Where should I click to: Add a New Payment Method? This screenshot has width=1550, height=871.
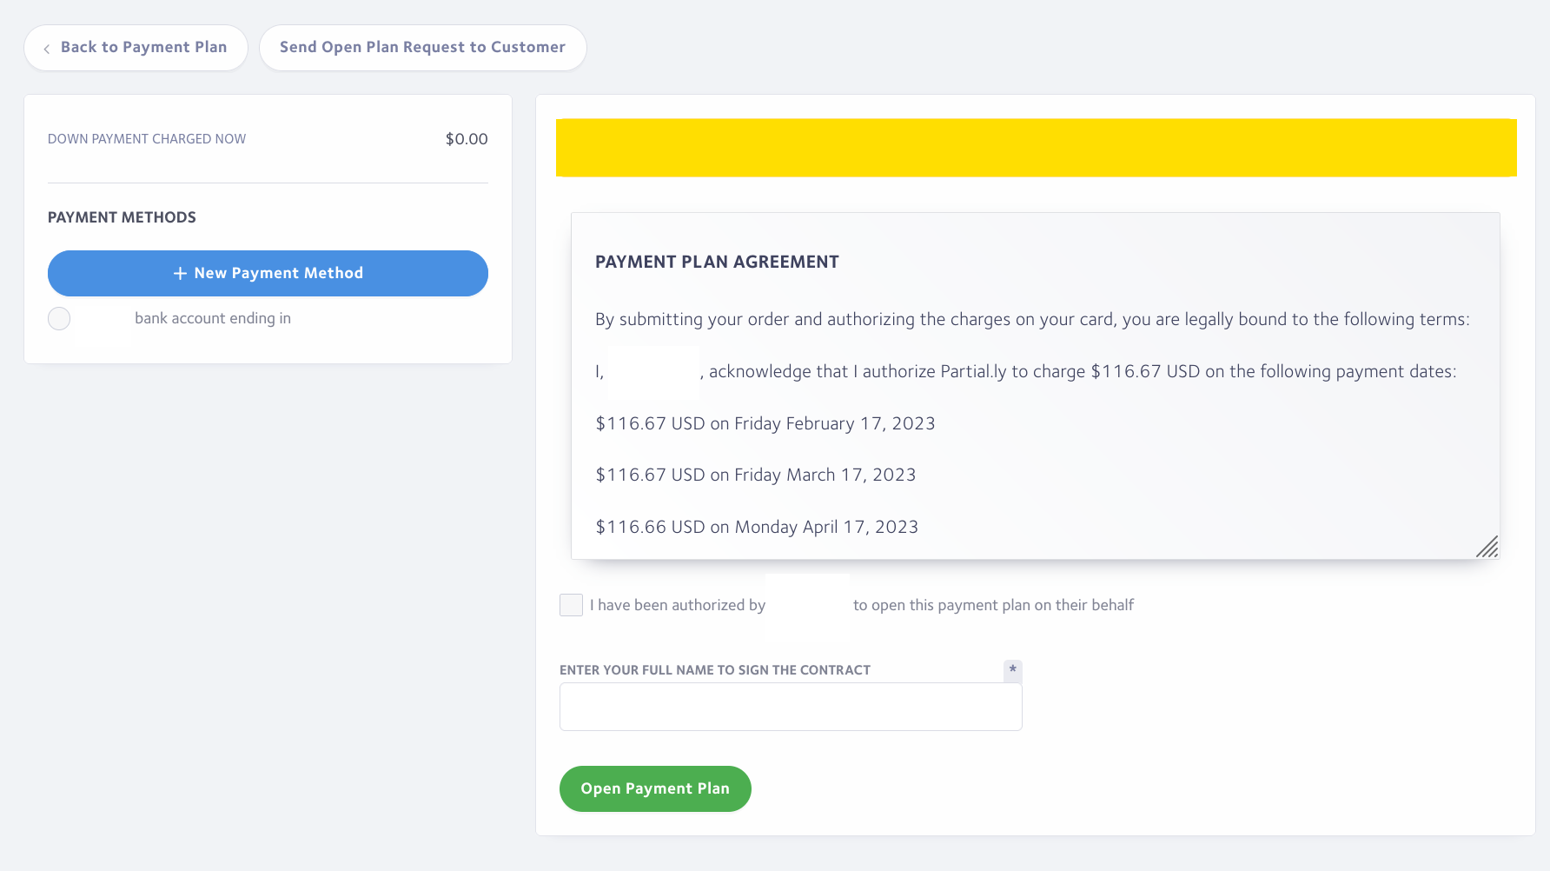268,273
